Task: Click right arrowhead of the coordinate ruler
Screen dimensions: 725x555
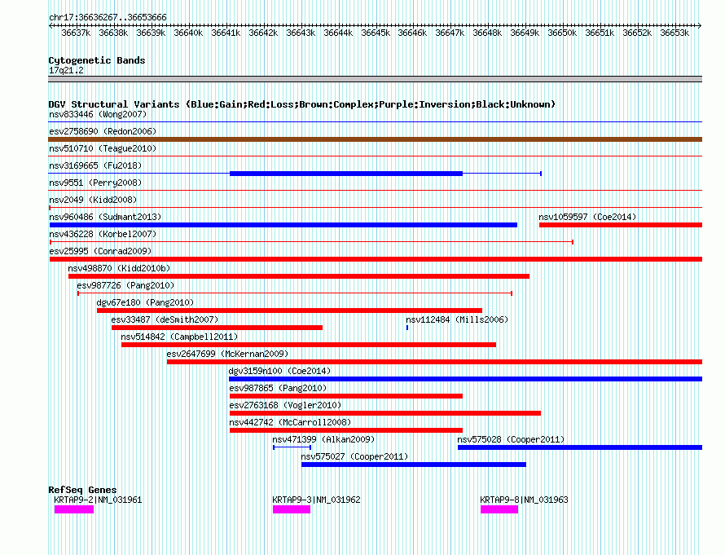Action: point(700,25)
